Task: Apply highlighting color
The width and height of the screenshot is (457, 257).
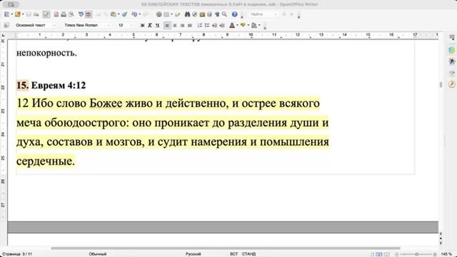Action: pyautogui.click(x=243, y=26)
